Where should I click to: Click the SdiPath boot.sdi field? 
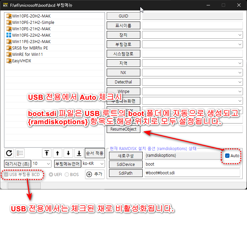[192, 173]
